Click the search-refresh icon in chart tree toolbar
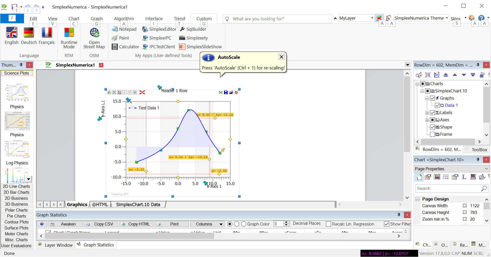 click(x=419, y=75)
